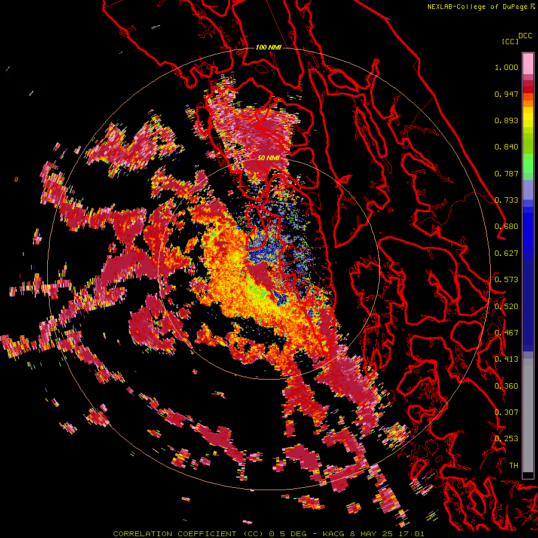Select the 0.893 scale value

pyautogui.click(x=506, y=120)
